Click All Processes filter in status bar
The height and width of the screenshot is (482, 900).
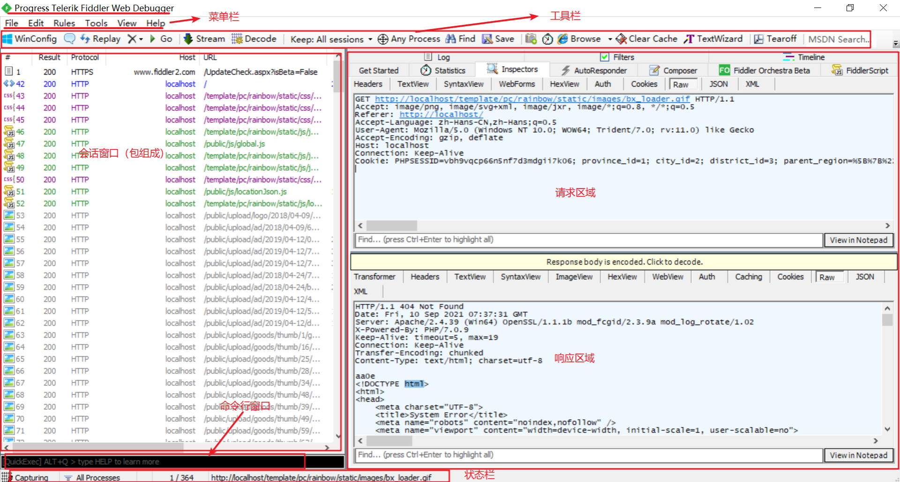[92, 477]
